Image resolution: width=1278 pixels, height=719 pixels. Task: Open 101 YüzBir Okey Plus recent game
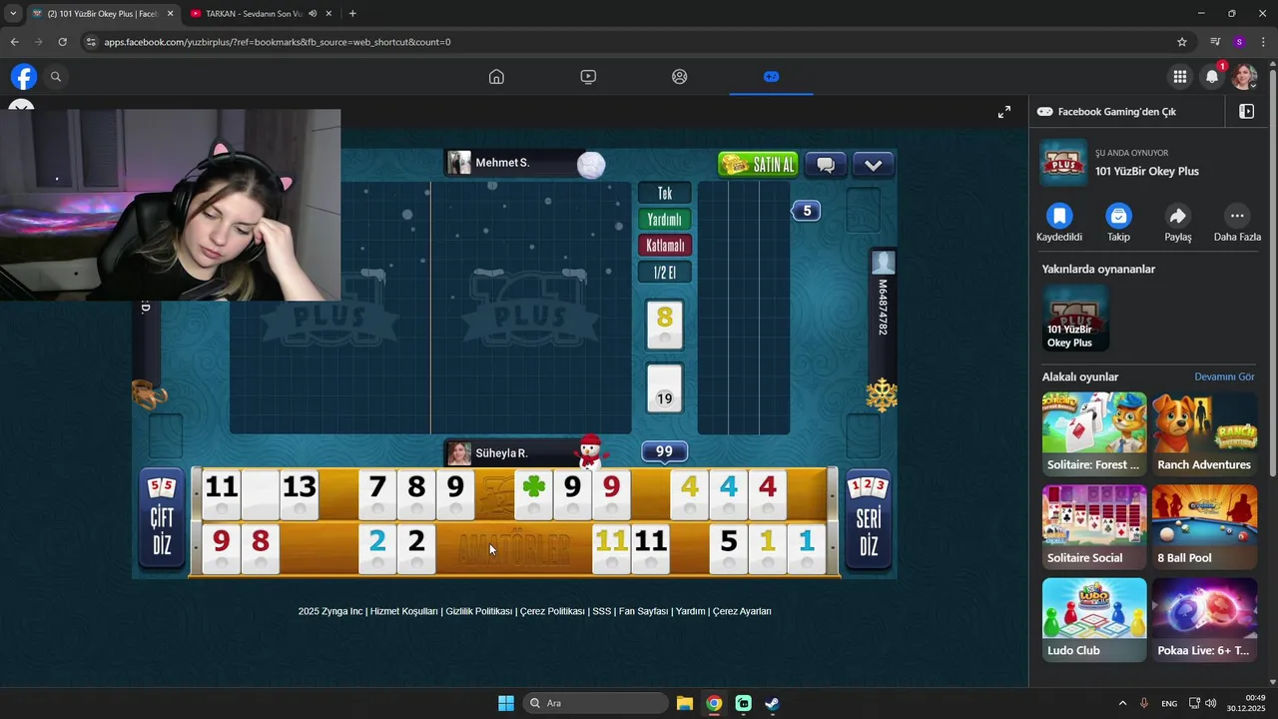click(x=1075, y=318)
